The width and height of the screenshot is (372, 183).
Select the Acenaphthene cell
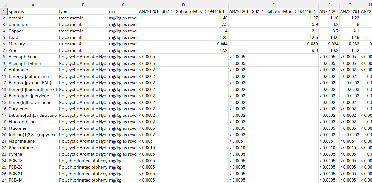(33, 57)
